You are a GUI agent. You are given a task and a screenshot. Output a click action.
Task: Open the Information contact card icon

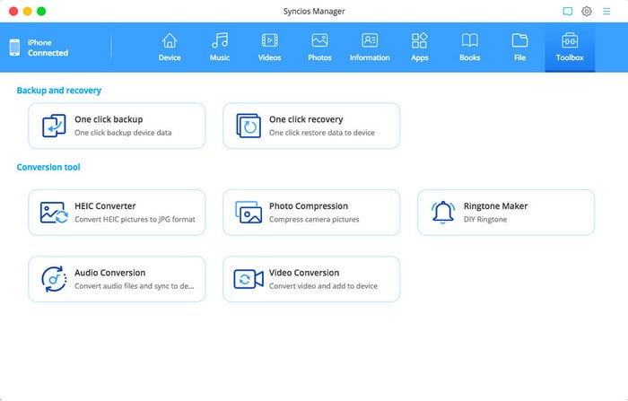tap(370, 40)
